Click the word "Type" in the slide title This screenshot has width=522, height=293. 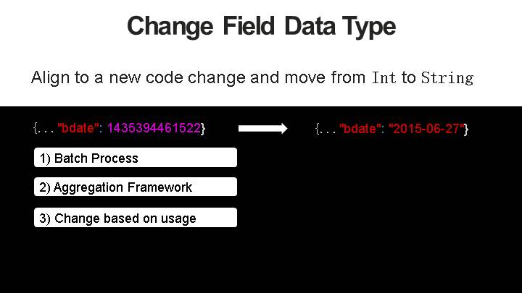370,27
